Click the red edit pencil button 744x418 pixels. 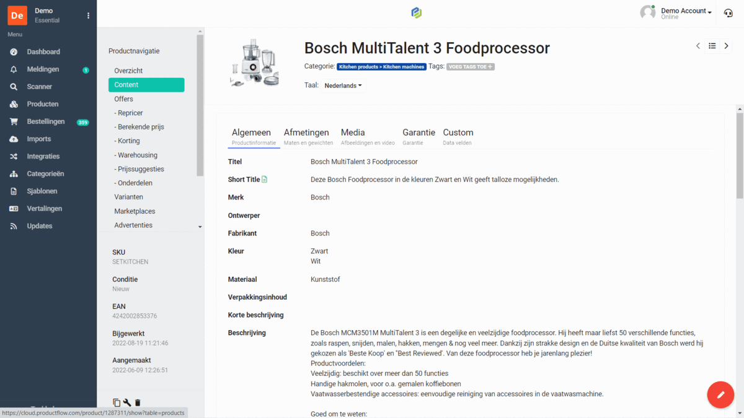pos(720,394)
